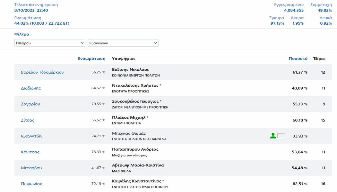Open the Μετσόβου municipality link
The height and width of the screenshot is (192, 337).
coord(31,168)
